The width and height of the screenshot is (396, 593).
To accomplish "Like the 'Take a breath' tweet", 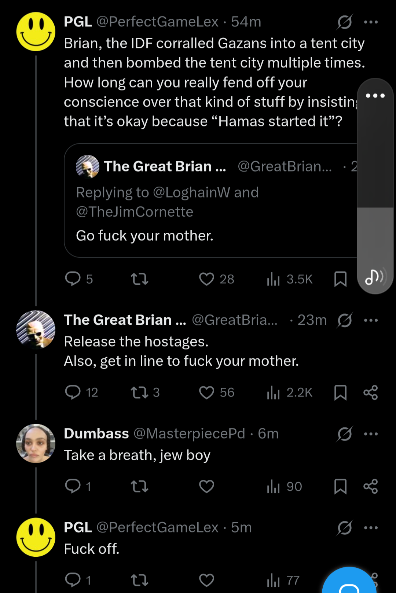I will 206,486.
